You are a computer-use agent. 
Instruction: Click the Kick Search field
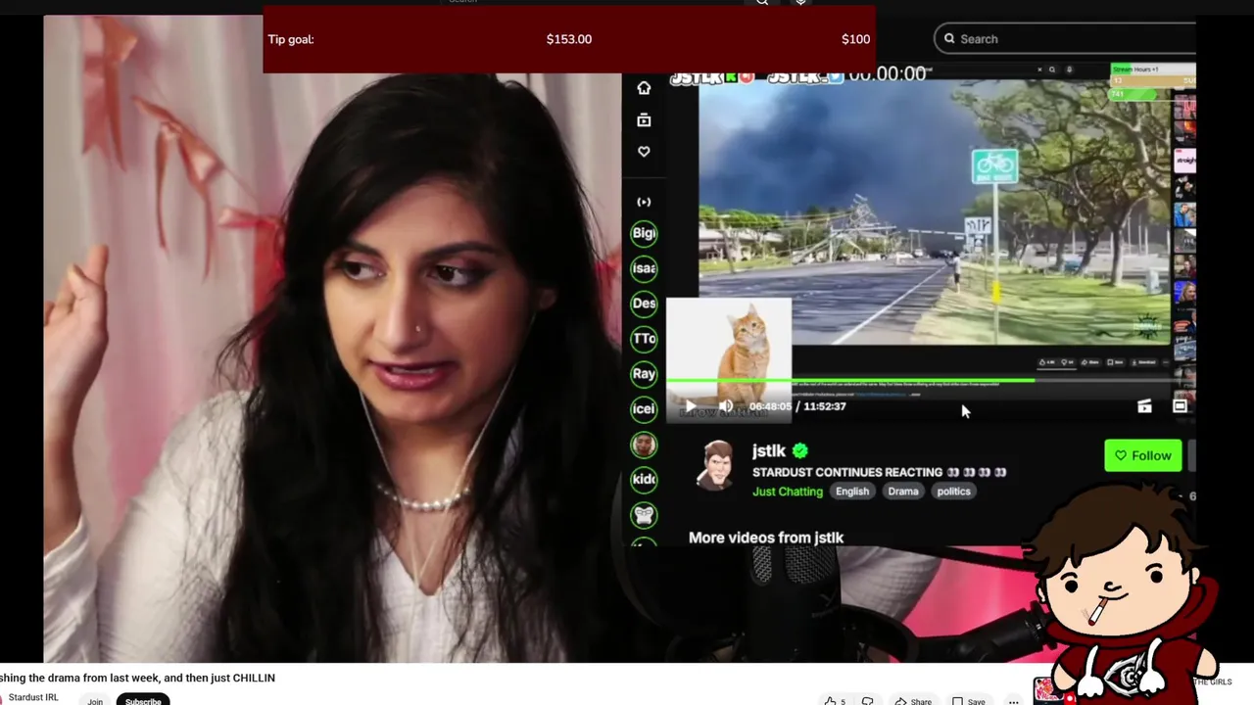click(x=1066, y=39)
